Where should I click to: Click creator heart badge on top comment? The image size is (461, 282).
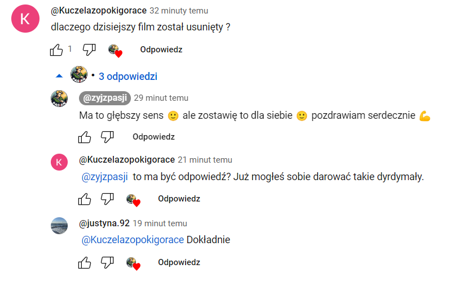tap(115, 50)
